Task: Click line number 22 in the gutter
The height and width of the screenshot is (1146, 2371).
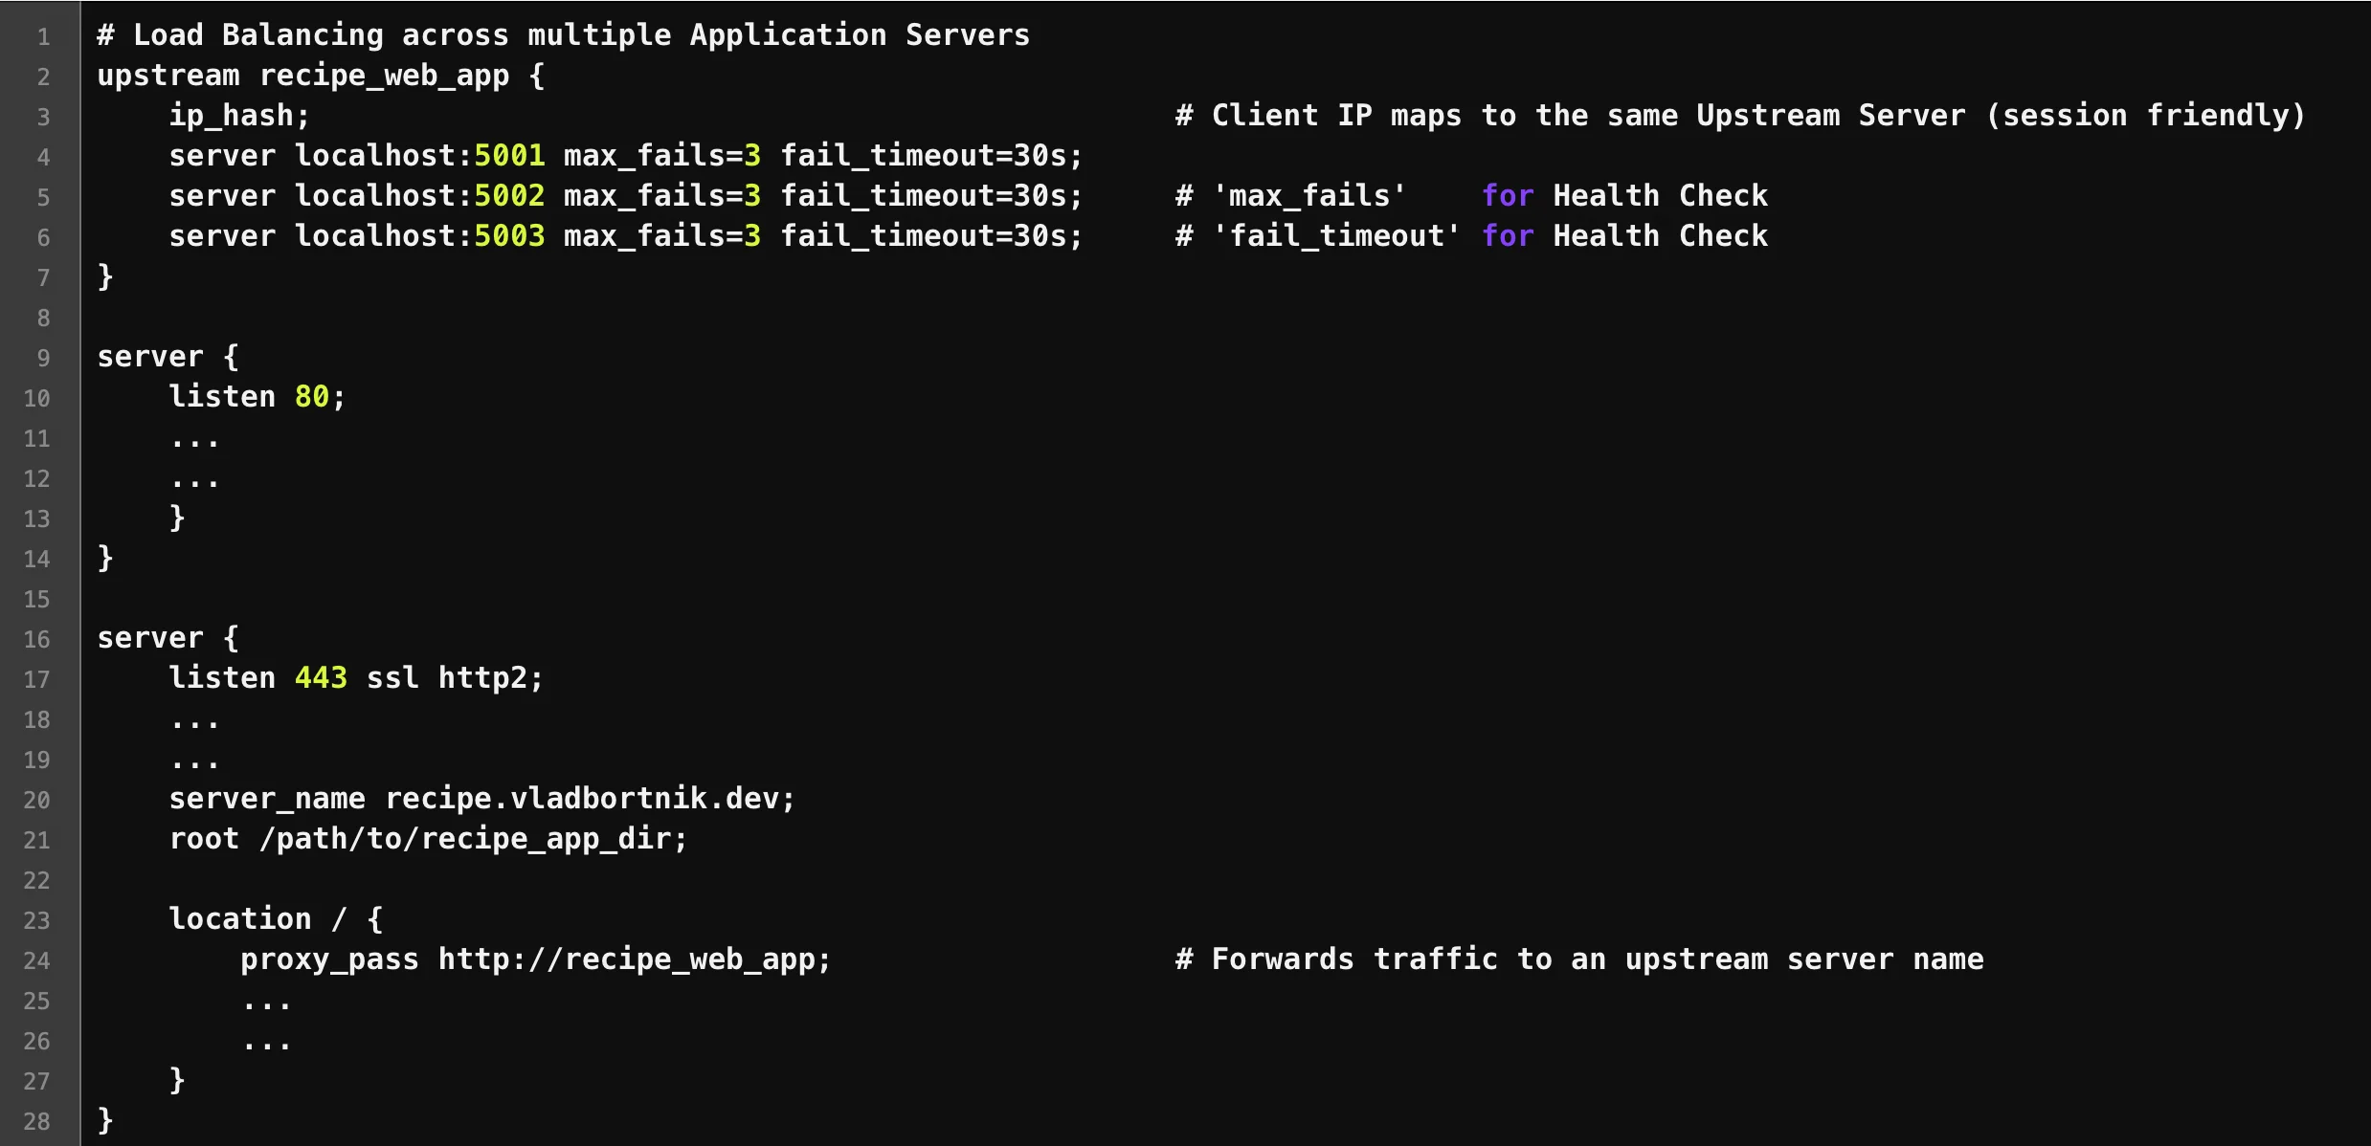Action: [x=36, y=881]
